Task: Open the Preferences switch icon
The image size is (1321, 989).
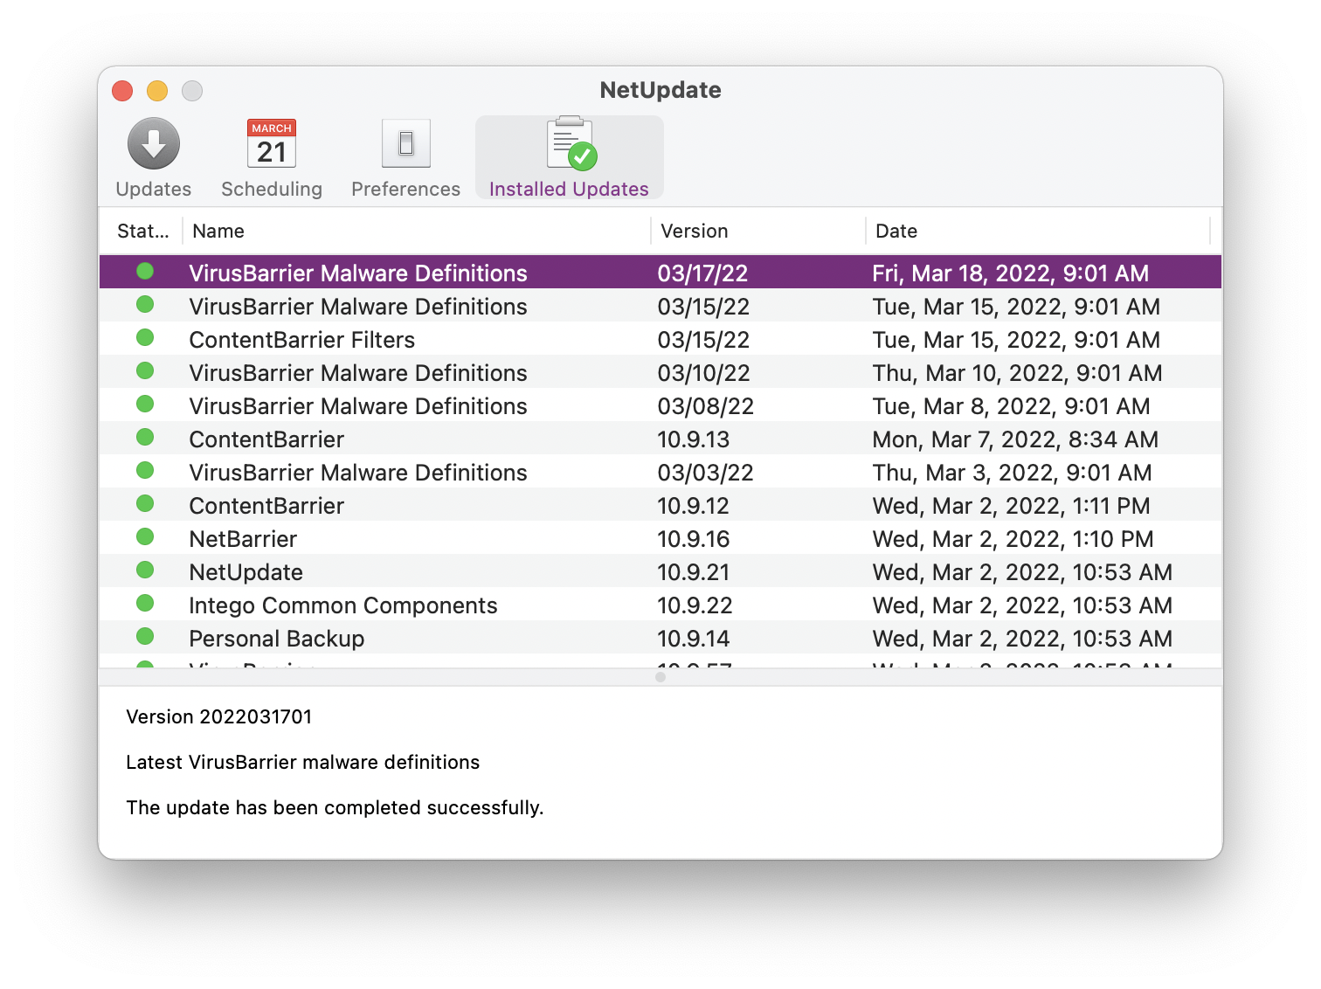Action: tap(406, 144)
